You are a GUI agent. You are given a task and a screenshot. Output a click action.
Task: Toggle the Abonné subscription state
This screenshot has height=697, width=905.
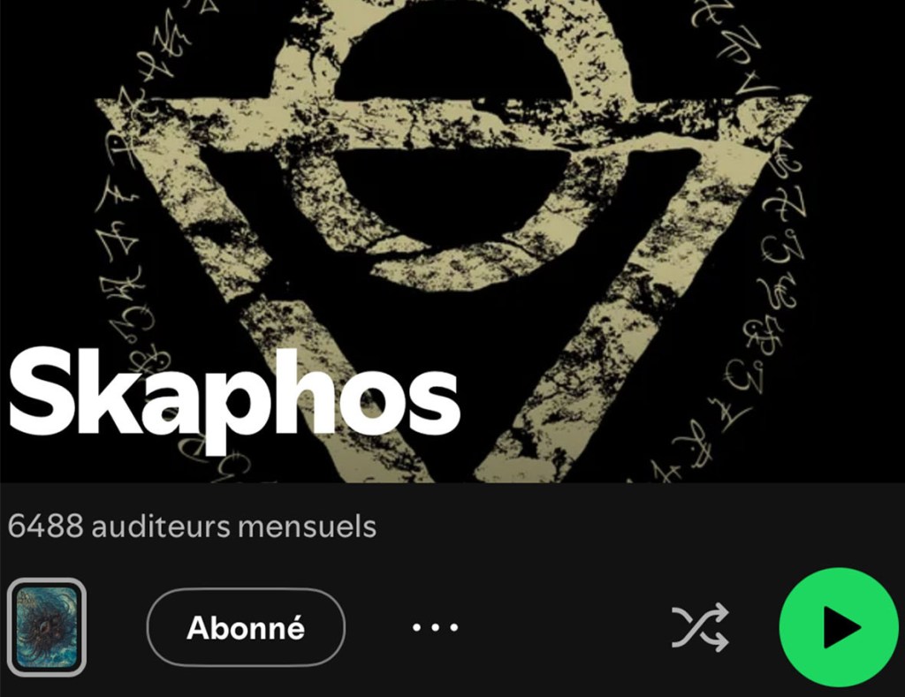[246, 627]
